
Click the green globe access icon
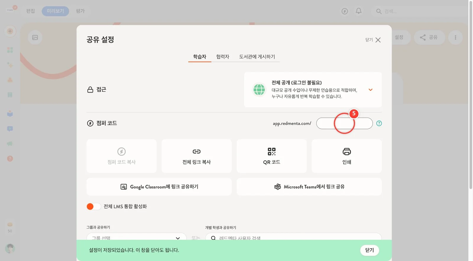click(259, 89)
